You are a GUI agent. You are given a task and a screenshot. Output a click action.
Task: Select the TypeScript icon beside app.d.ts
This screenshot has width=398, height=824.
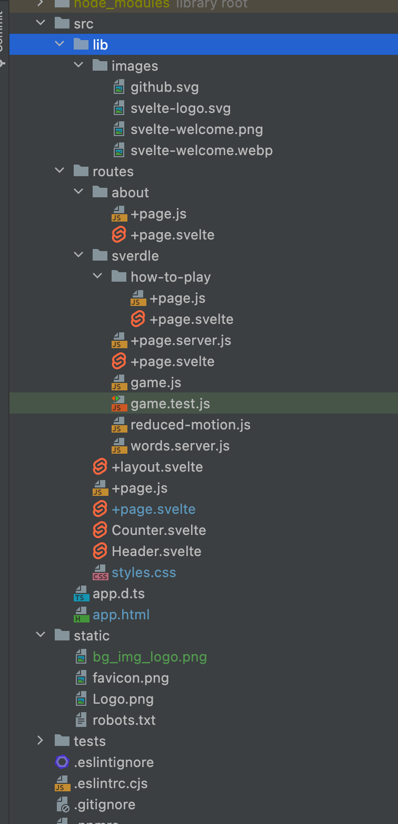point(80,593)
